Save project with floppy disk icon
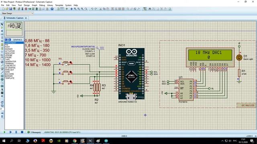Image resolution: width=257 pixels, height=144 pixels. tap(10, 9)
